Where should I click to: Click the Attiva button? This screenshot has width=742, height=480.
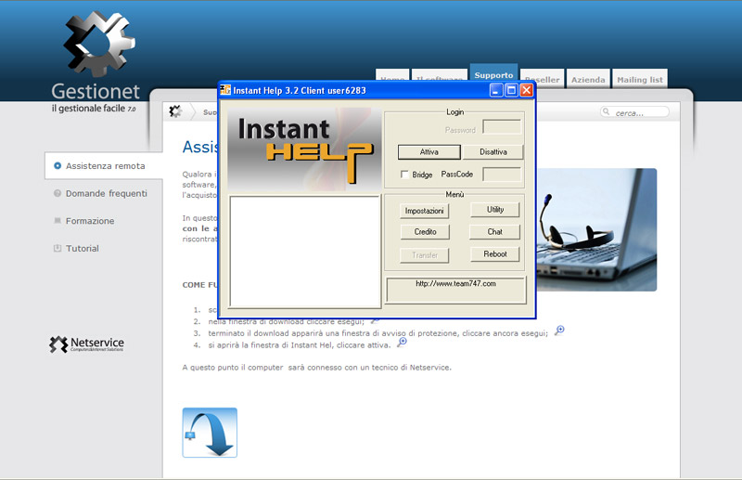[429, 152]
